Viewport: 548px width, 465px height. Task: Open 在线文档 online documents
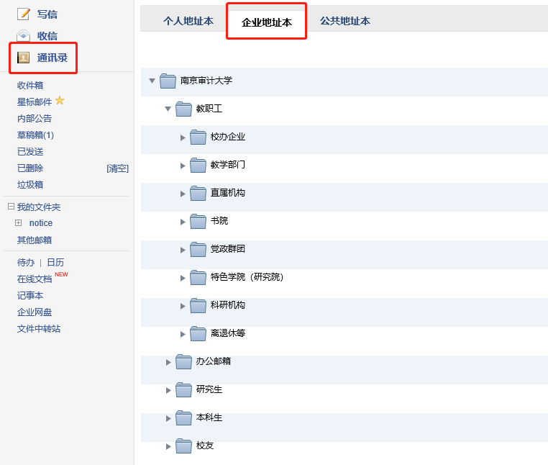[35, 279]
